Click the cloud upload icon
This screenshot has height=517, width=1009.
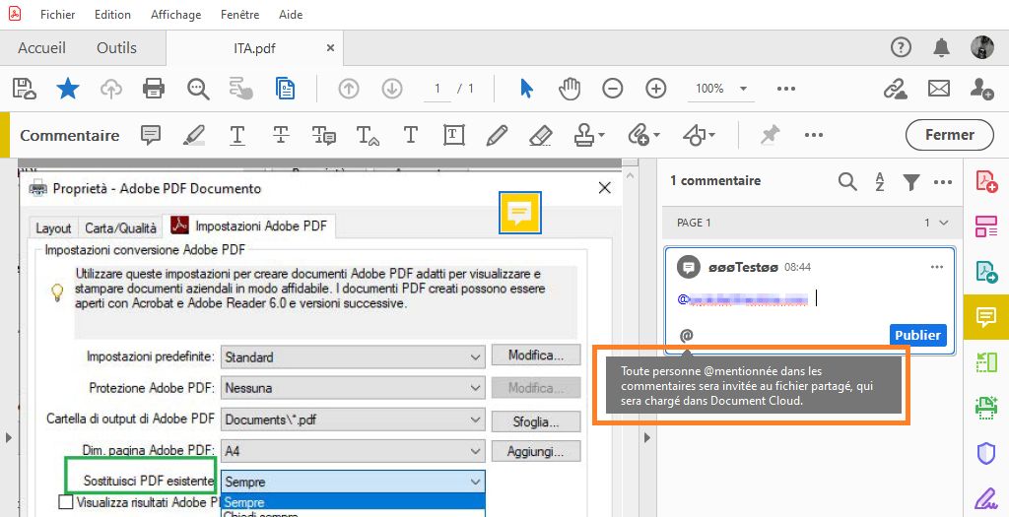click(x=111, y=89)
